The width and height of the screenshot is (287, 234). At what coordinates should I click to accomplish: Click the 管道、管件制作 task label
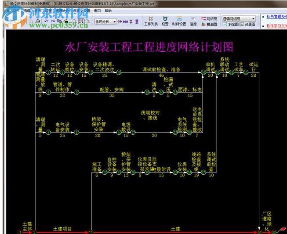[x=62, y=87]
